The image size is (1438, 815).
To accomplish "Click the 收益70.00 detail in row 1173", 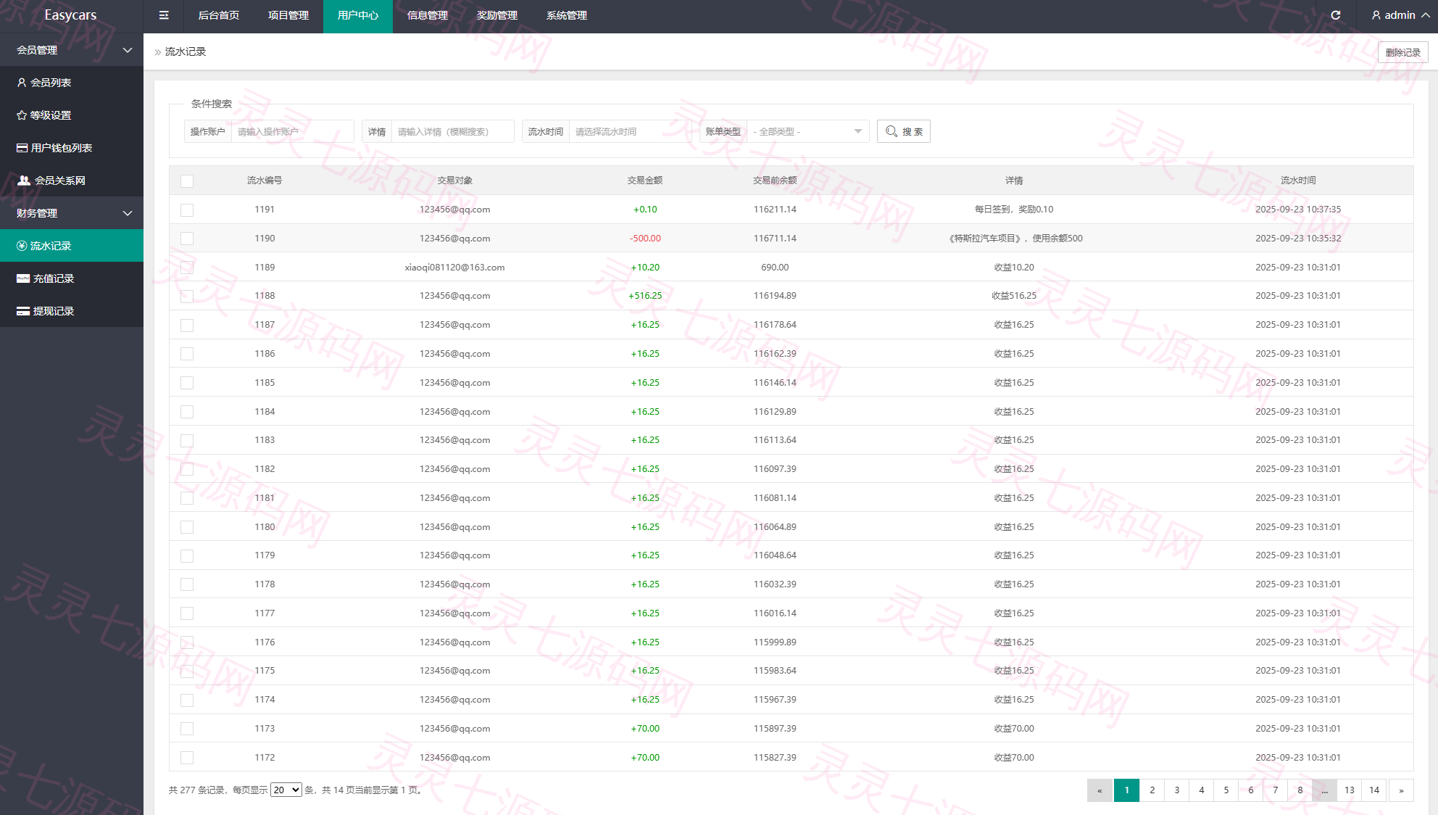I will (x=1014, y=729).
